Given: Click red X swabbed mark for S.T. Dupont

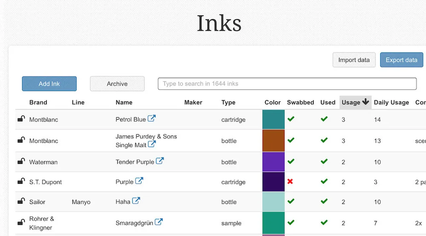Looking at the screenshot, I should 290,181.
